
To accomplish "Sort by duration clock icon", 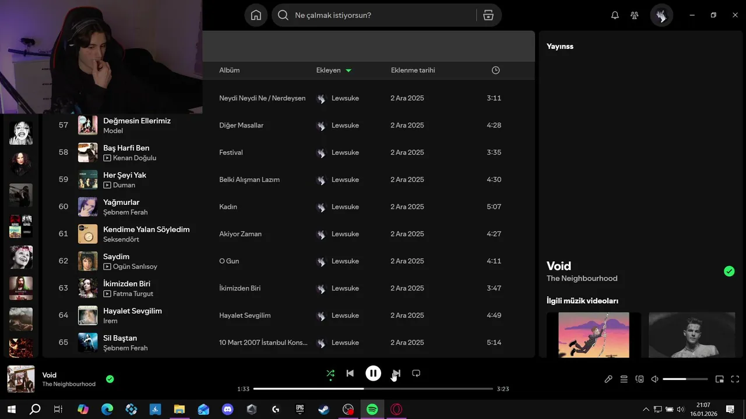I will click(x=495, y=70).
